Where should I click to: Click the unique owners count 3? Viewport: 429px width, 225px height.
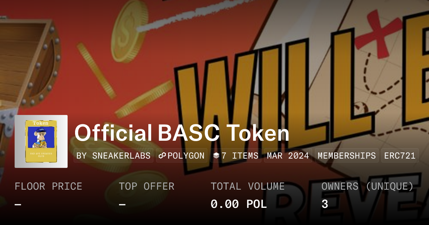(325, 204)
